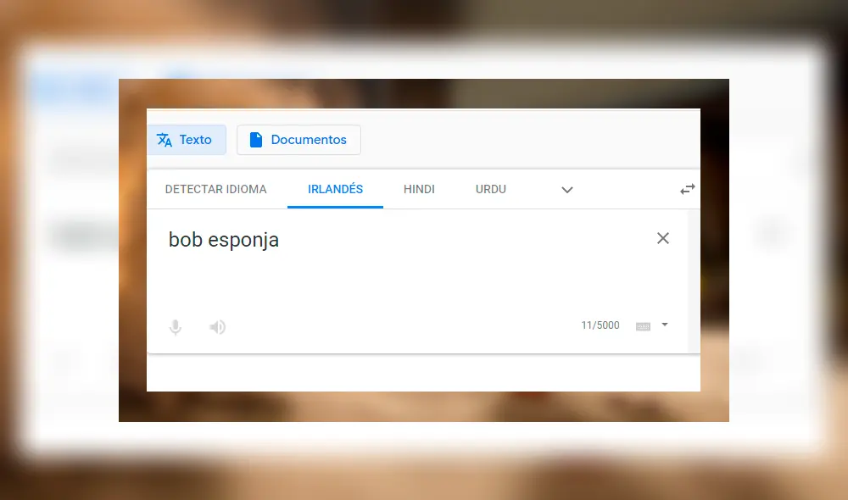The width and height of the screenshot is (848, 500).
Task: Click DETECTAR IDIOMA to auto-detect language
Action: click(215, 189)
